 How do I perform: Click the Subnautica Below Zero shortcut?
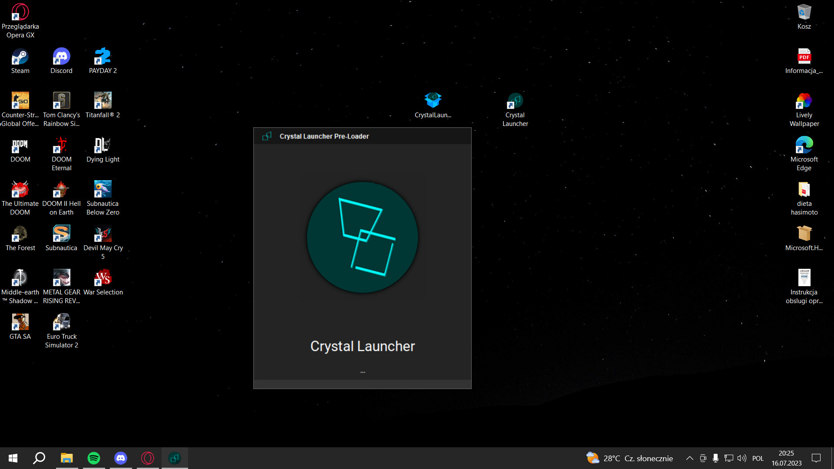(x=103, y=191)
